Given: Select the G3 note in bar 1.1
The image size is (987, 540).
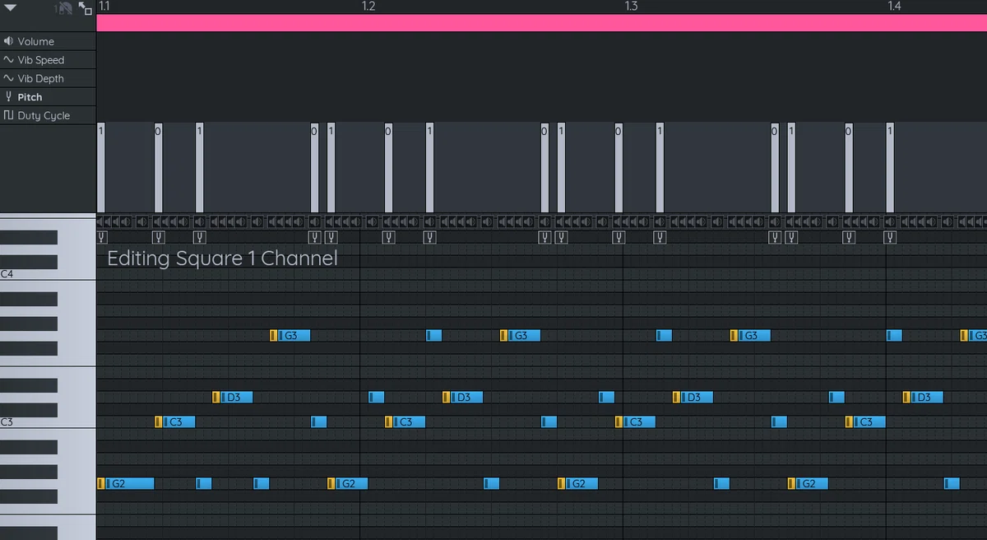Looking at the screenshot, I should [290, 335].
